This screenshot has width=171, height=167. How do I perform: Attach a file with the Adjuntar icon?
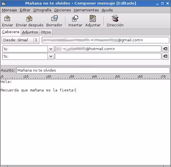[93, 18]
